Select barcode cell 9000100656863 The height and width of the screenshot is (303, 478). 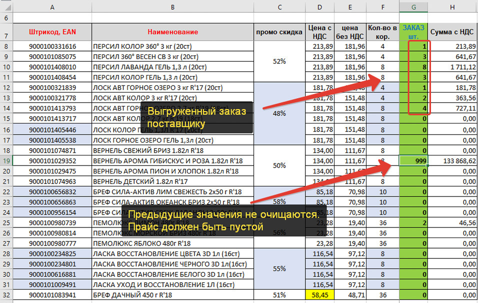click(x=52, y=202)
